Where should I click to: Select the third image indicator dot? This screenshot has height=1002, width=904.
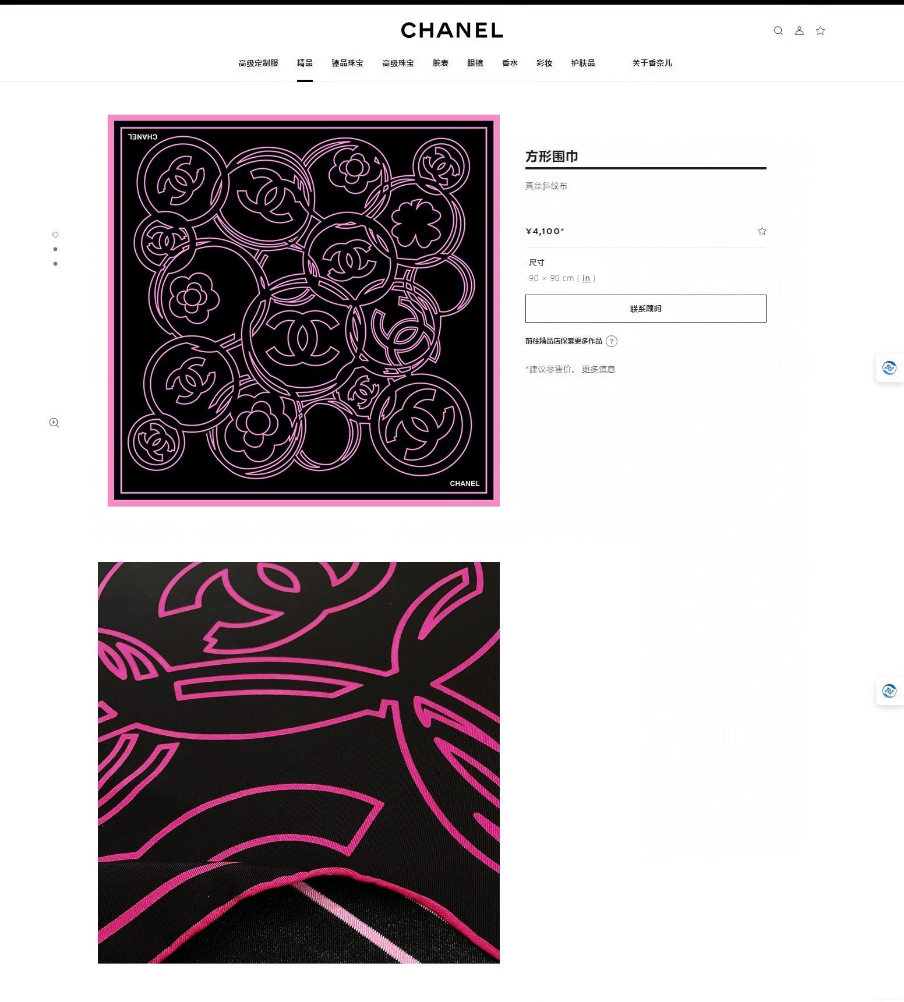click(55, 264)
